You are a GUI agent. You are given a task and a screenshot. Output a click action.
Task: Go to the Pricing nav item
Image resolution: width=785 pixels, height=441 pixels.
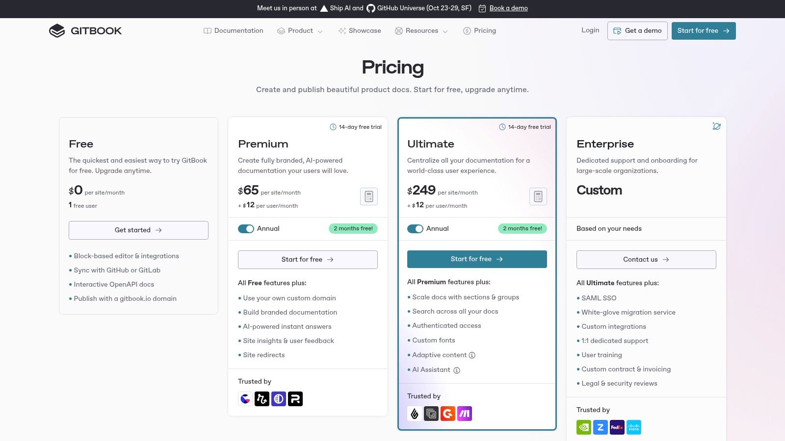[479, 31]
